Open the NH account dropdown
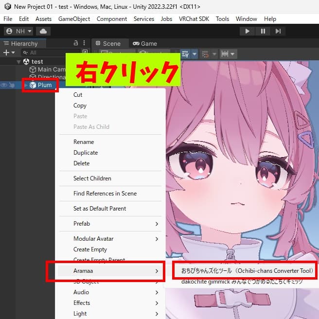 coord(18,31)
